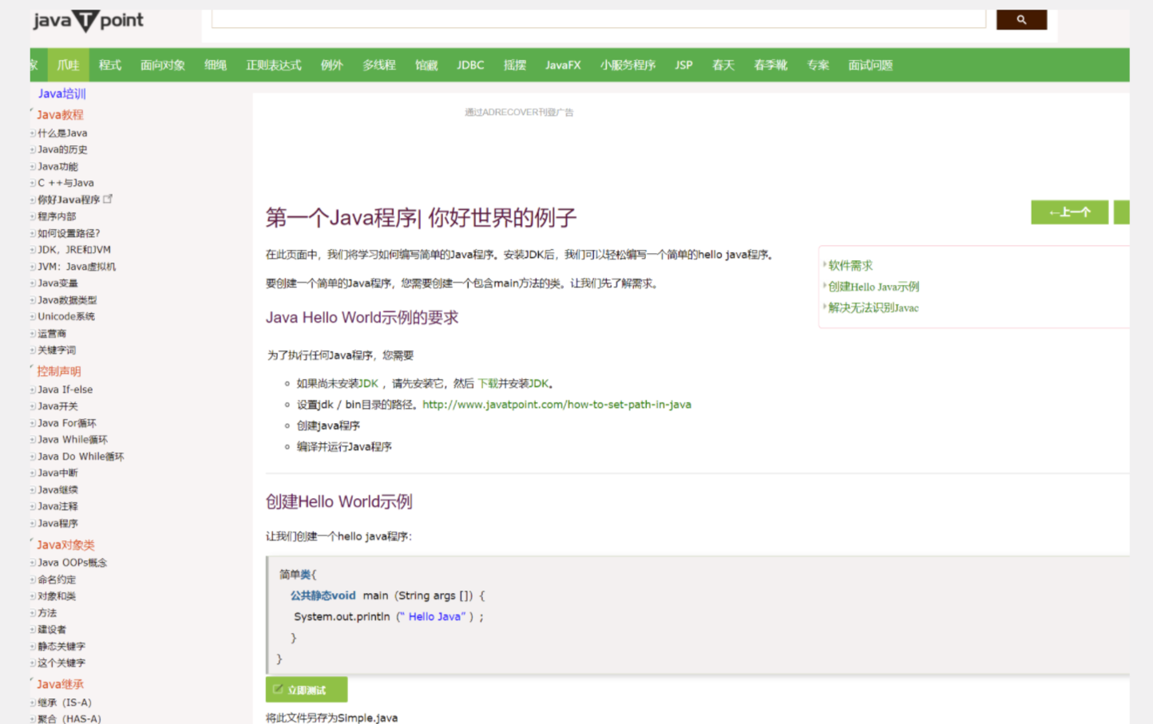Viewport: 1153px width, 724px height.
Task: Open 方法 sidebar link
Action: pos(47,613)
